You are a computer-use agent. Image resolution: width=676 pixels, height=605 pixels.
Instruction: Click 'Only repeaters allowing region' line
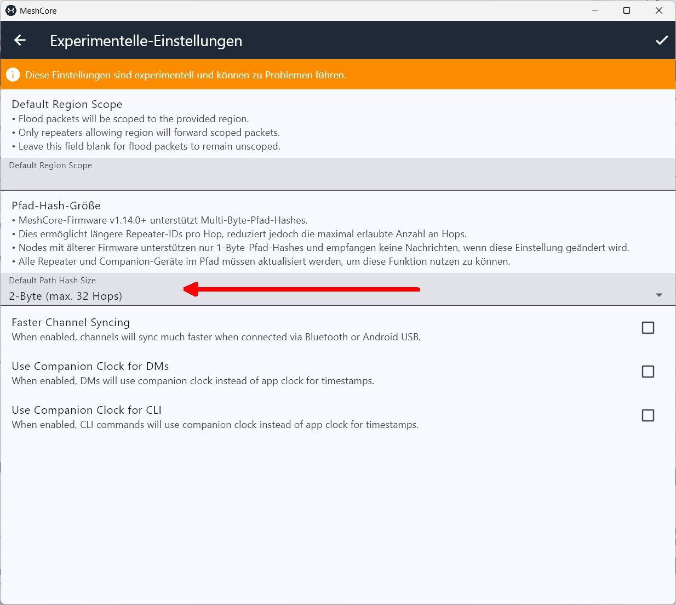[x=146, y=133]
